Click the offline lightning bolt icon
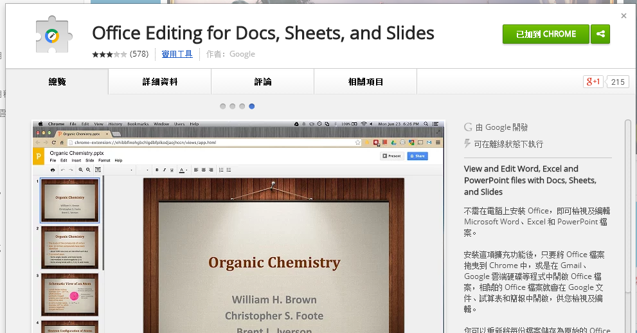Screen dimensions: 637x333 pos(468,145)
